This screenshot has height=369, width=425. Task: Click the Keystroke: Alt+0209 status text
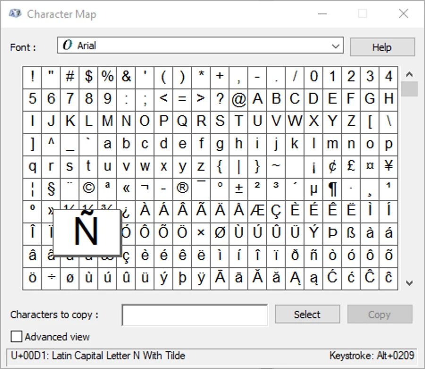click(372, 355)
